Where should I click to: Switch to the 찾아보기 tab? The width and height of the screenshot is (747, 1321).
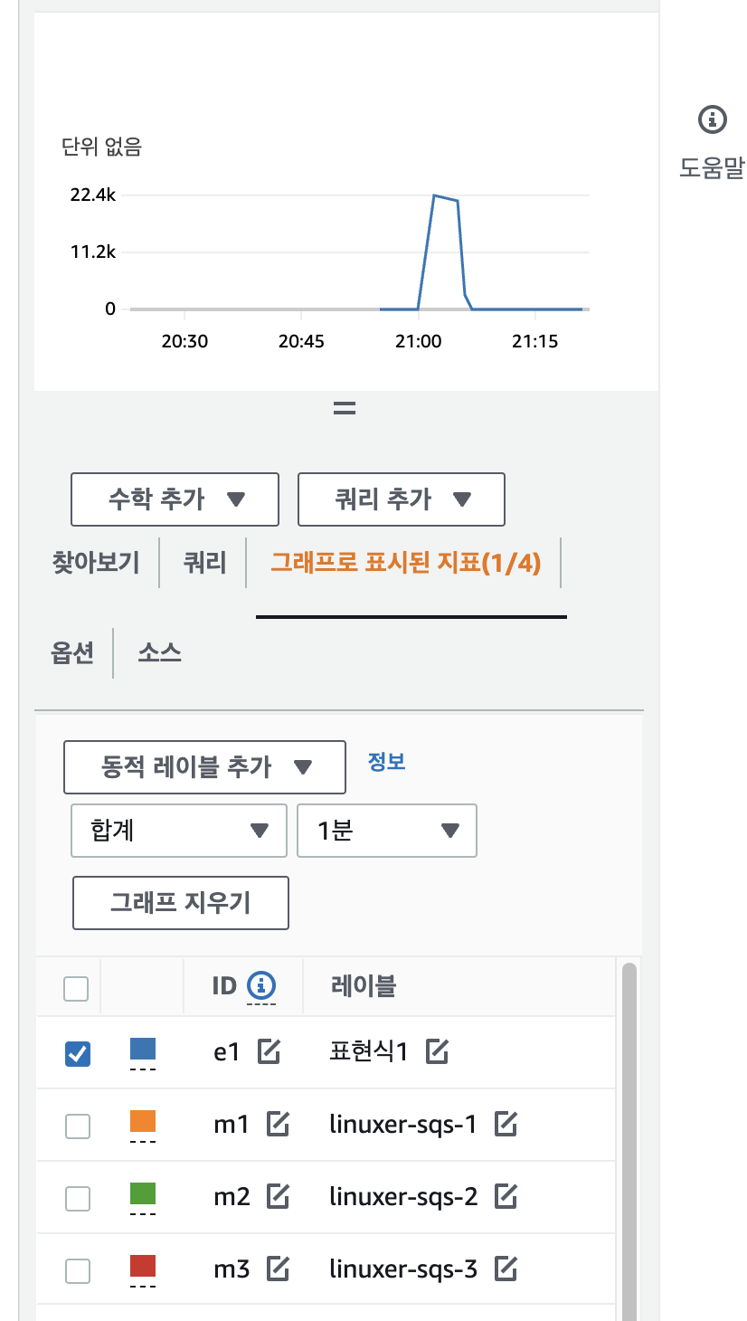pyautogui.click(x=96, y=563)
